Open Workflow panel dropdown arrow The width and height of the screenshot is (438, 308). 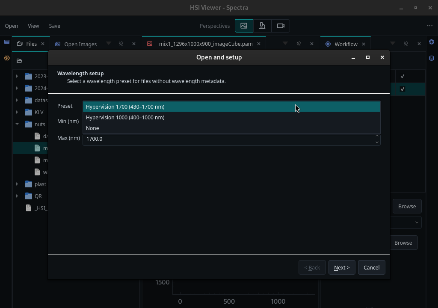tap(393, 43)
